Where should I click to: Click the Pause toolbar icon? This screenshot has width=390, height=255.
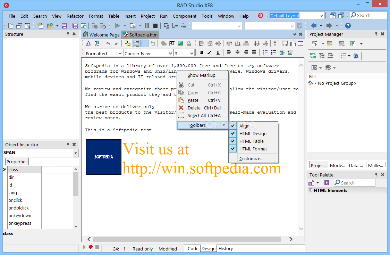pos(147,26)
